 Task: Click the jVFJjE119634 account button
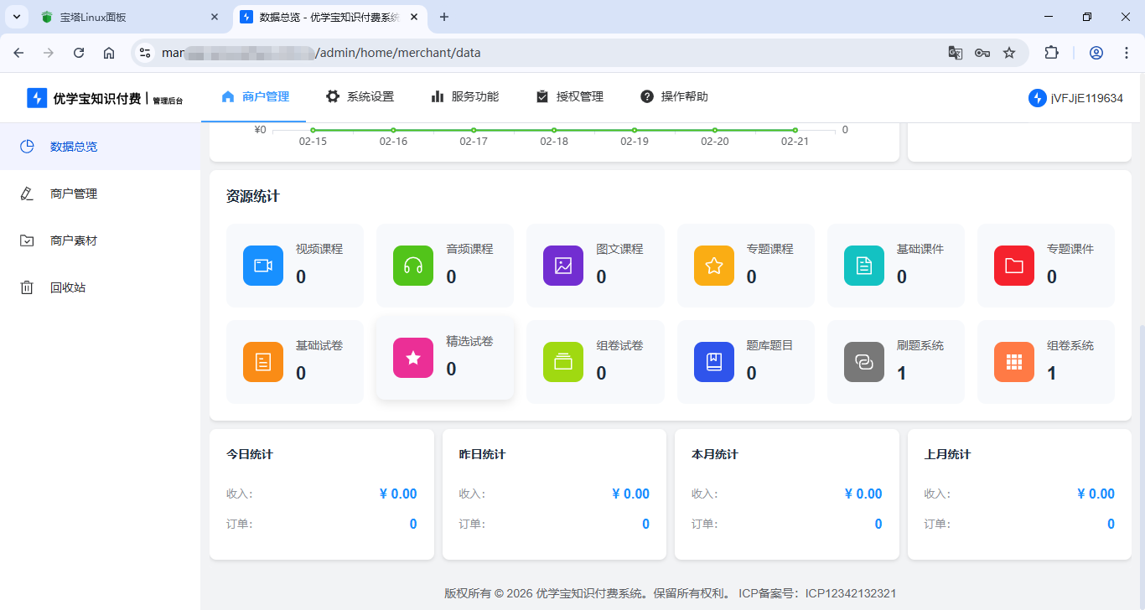click(1075, 97)
